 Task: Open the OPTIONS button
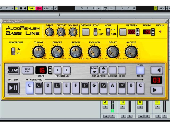tap(86, 32)
